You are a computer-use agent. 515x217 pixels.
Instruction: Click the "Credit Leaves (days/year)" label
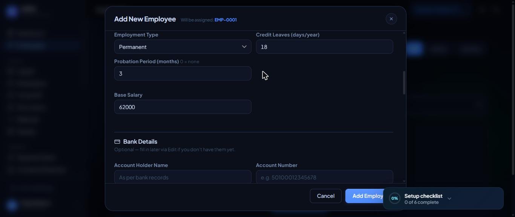[288, 35]
